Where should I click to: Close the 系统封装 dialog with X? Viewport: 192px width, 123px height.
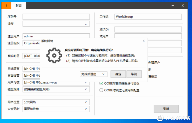coord(143,41)
